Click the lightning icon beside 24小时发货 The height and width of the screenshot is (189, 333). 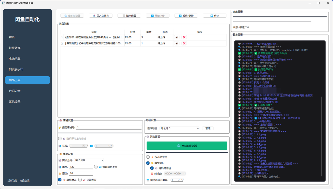[152, 157]
